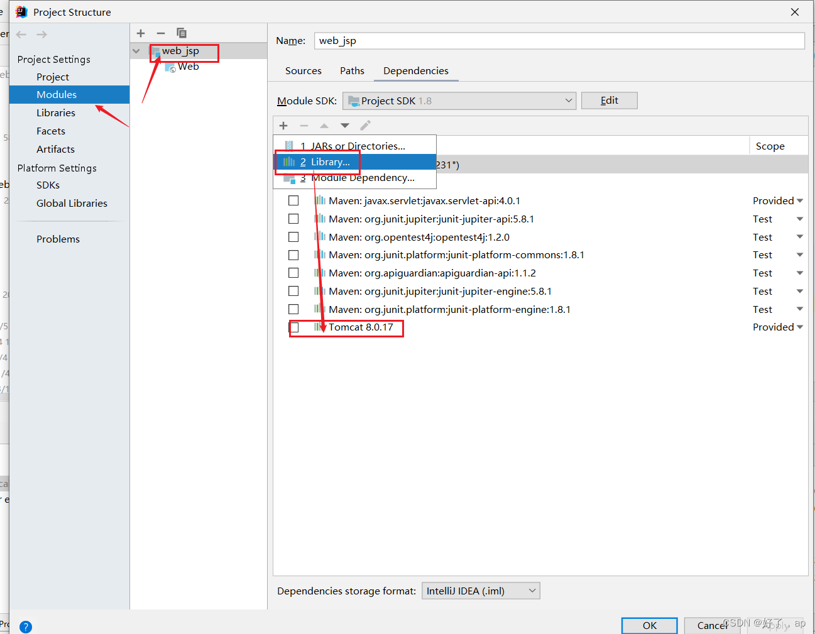Change scope of opentest4j dependency
Viewport: 815px width, 634px height.
778,237
